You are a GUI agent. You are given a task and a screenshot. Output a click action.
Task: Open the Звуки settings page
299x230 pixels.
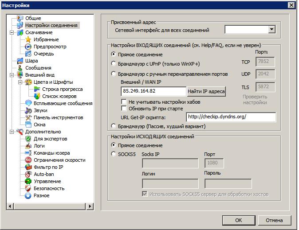click(x=40, y=110)
